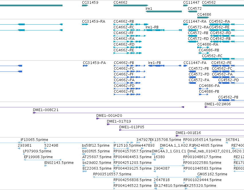Click transcript CG4662-RC label
The width and height of the screenshot is (244, 190).
coord(124,27)
